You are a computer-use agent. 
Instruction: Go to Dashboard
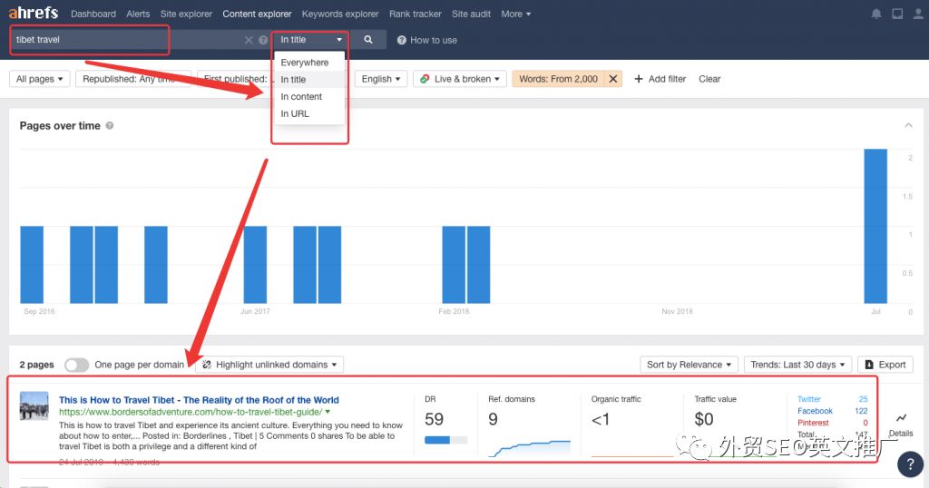pos(93,14)
